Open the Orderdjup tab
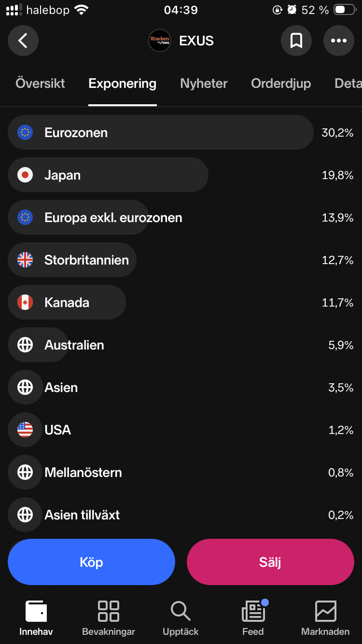The image size is (362, 644). (281, 83)
